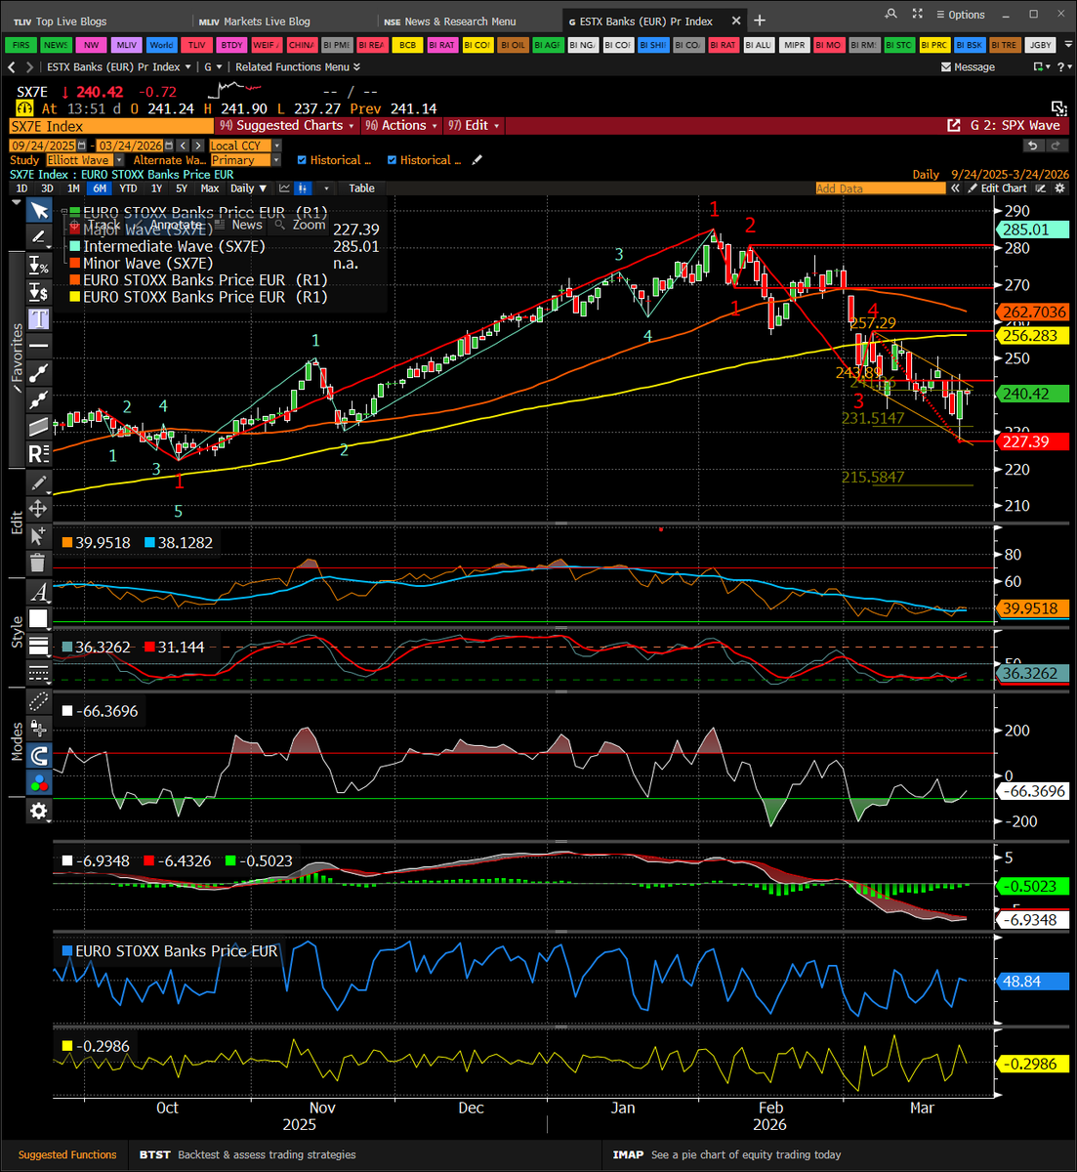The width and height of the screenshot is (1077, 1172).
Task: Click the Table view button
Action: pos(361,188)
